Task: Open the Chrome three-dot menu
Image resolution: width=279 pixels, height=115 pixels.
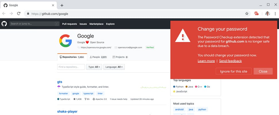Action: [275, 14]
